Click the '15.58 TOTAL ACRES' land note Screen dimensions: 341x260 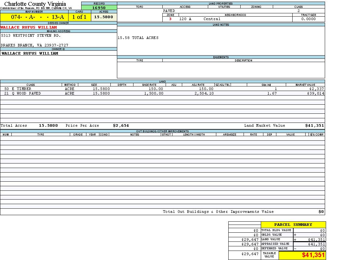138,38
